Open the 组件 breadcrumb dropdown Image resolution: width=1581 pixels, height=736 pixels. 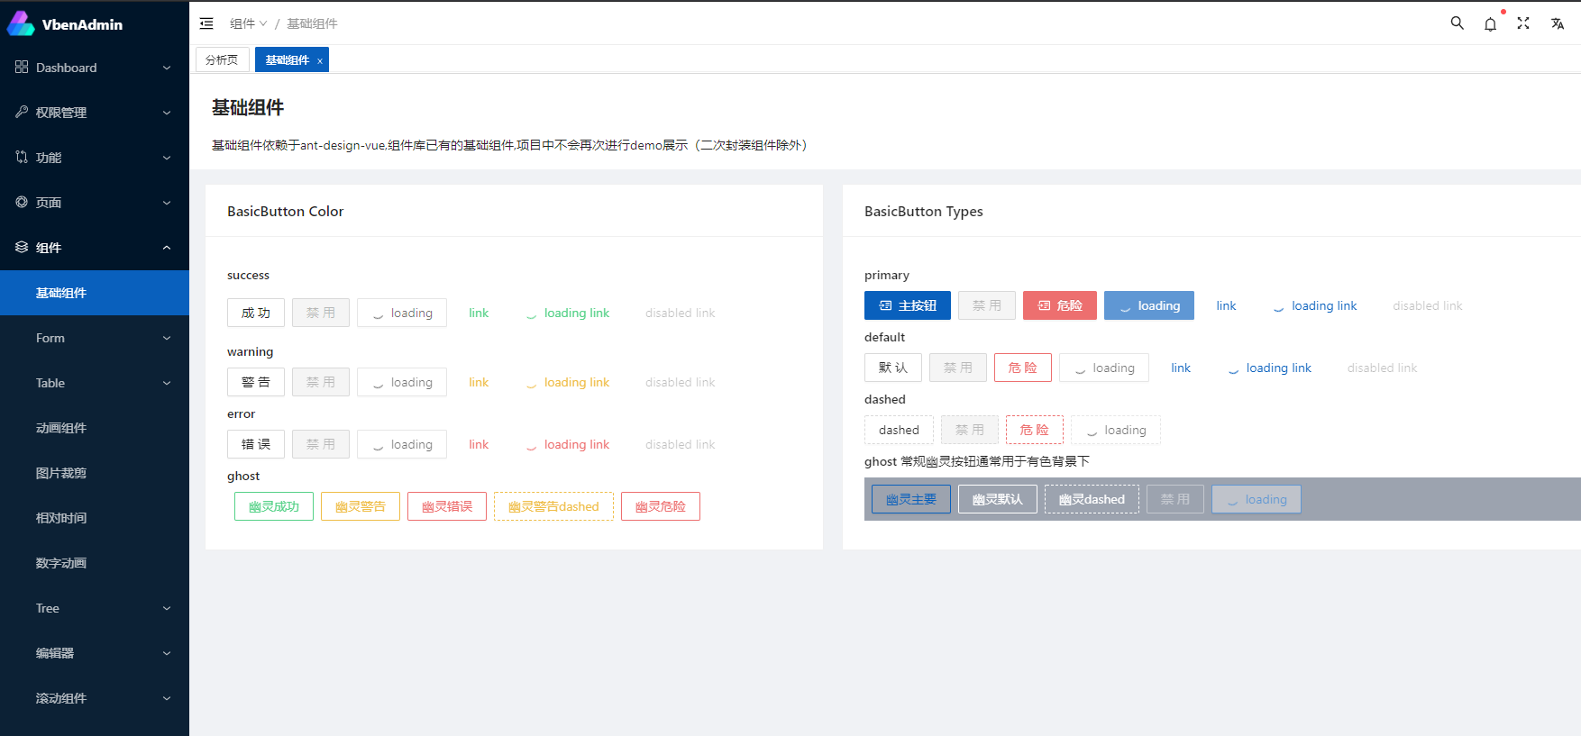249,23
